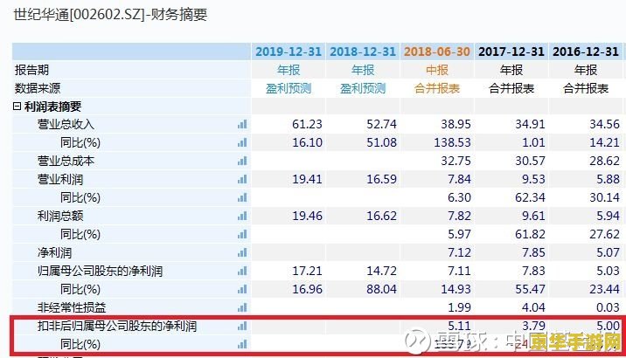Image resolution: width=626 pixels, height=358 pixels.
Task: Click net profit value 7.85
Action: tap(533, 252)
